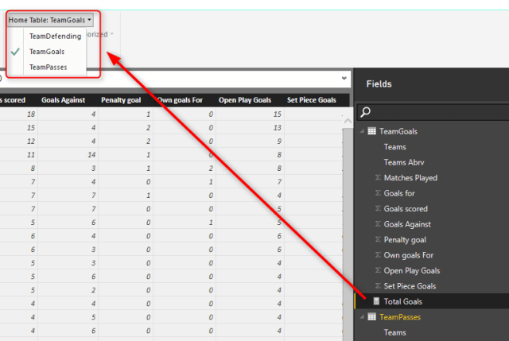Select the Own goals For field in Fields
Screen dimensions: 509x341
click(409, 255)
